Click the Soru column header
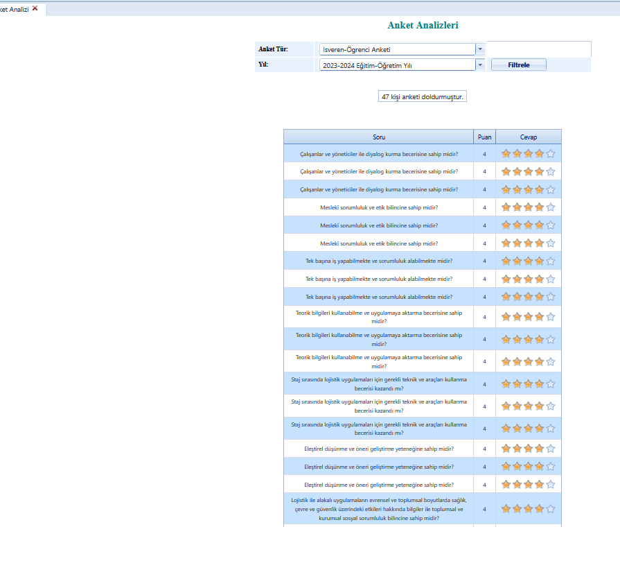The height and width of the screenshot is (561, 620). point(378,137)
